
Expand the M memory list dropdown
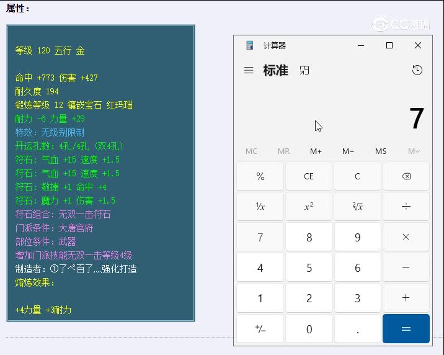pyautogui.click(x=414, y=151)
